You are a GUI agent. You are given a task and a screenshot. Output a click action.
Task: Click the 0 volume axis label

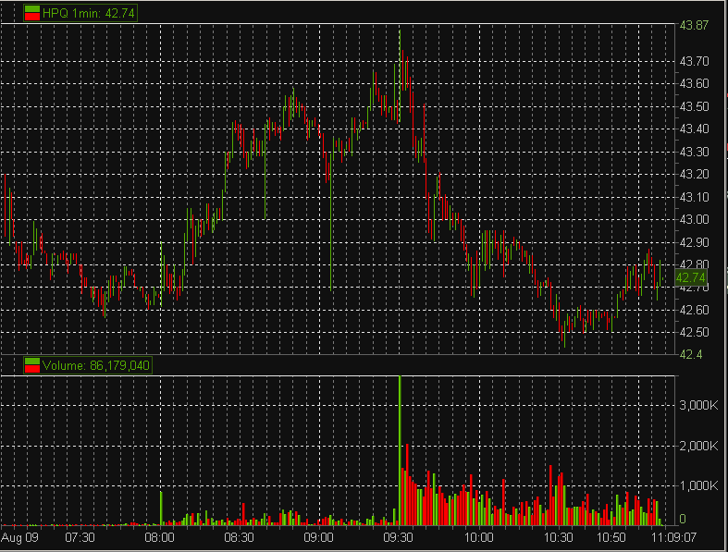click(683, 519)
